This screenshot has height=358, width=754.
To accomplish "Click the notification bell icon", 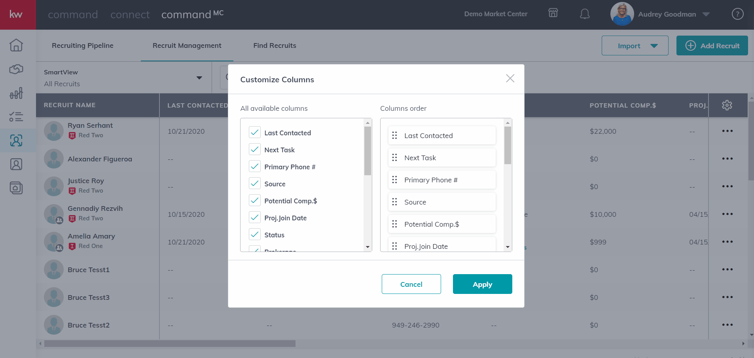I will 585,14.
